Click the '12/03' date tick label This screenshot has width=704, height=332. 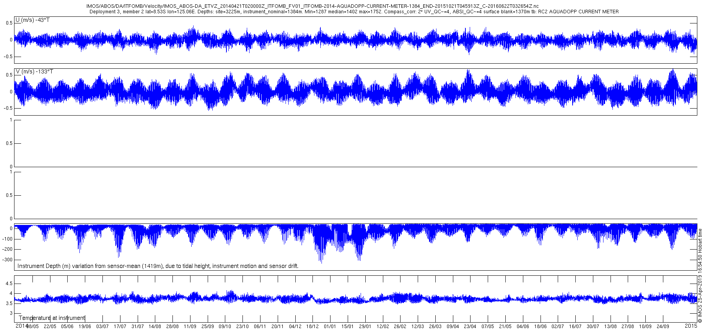(x=418, y=327)
